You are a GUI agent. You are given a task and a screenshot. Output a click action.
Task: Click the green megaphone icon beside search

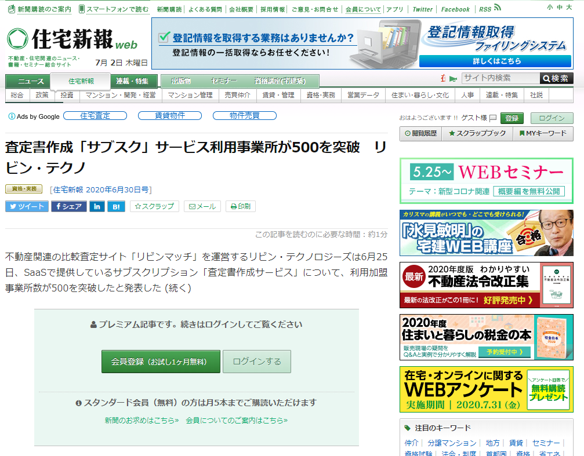coord(453,79)
